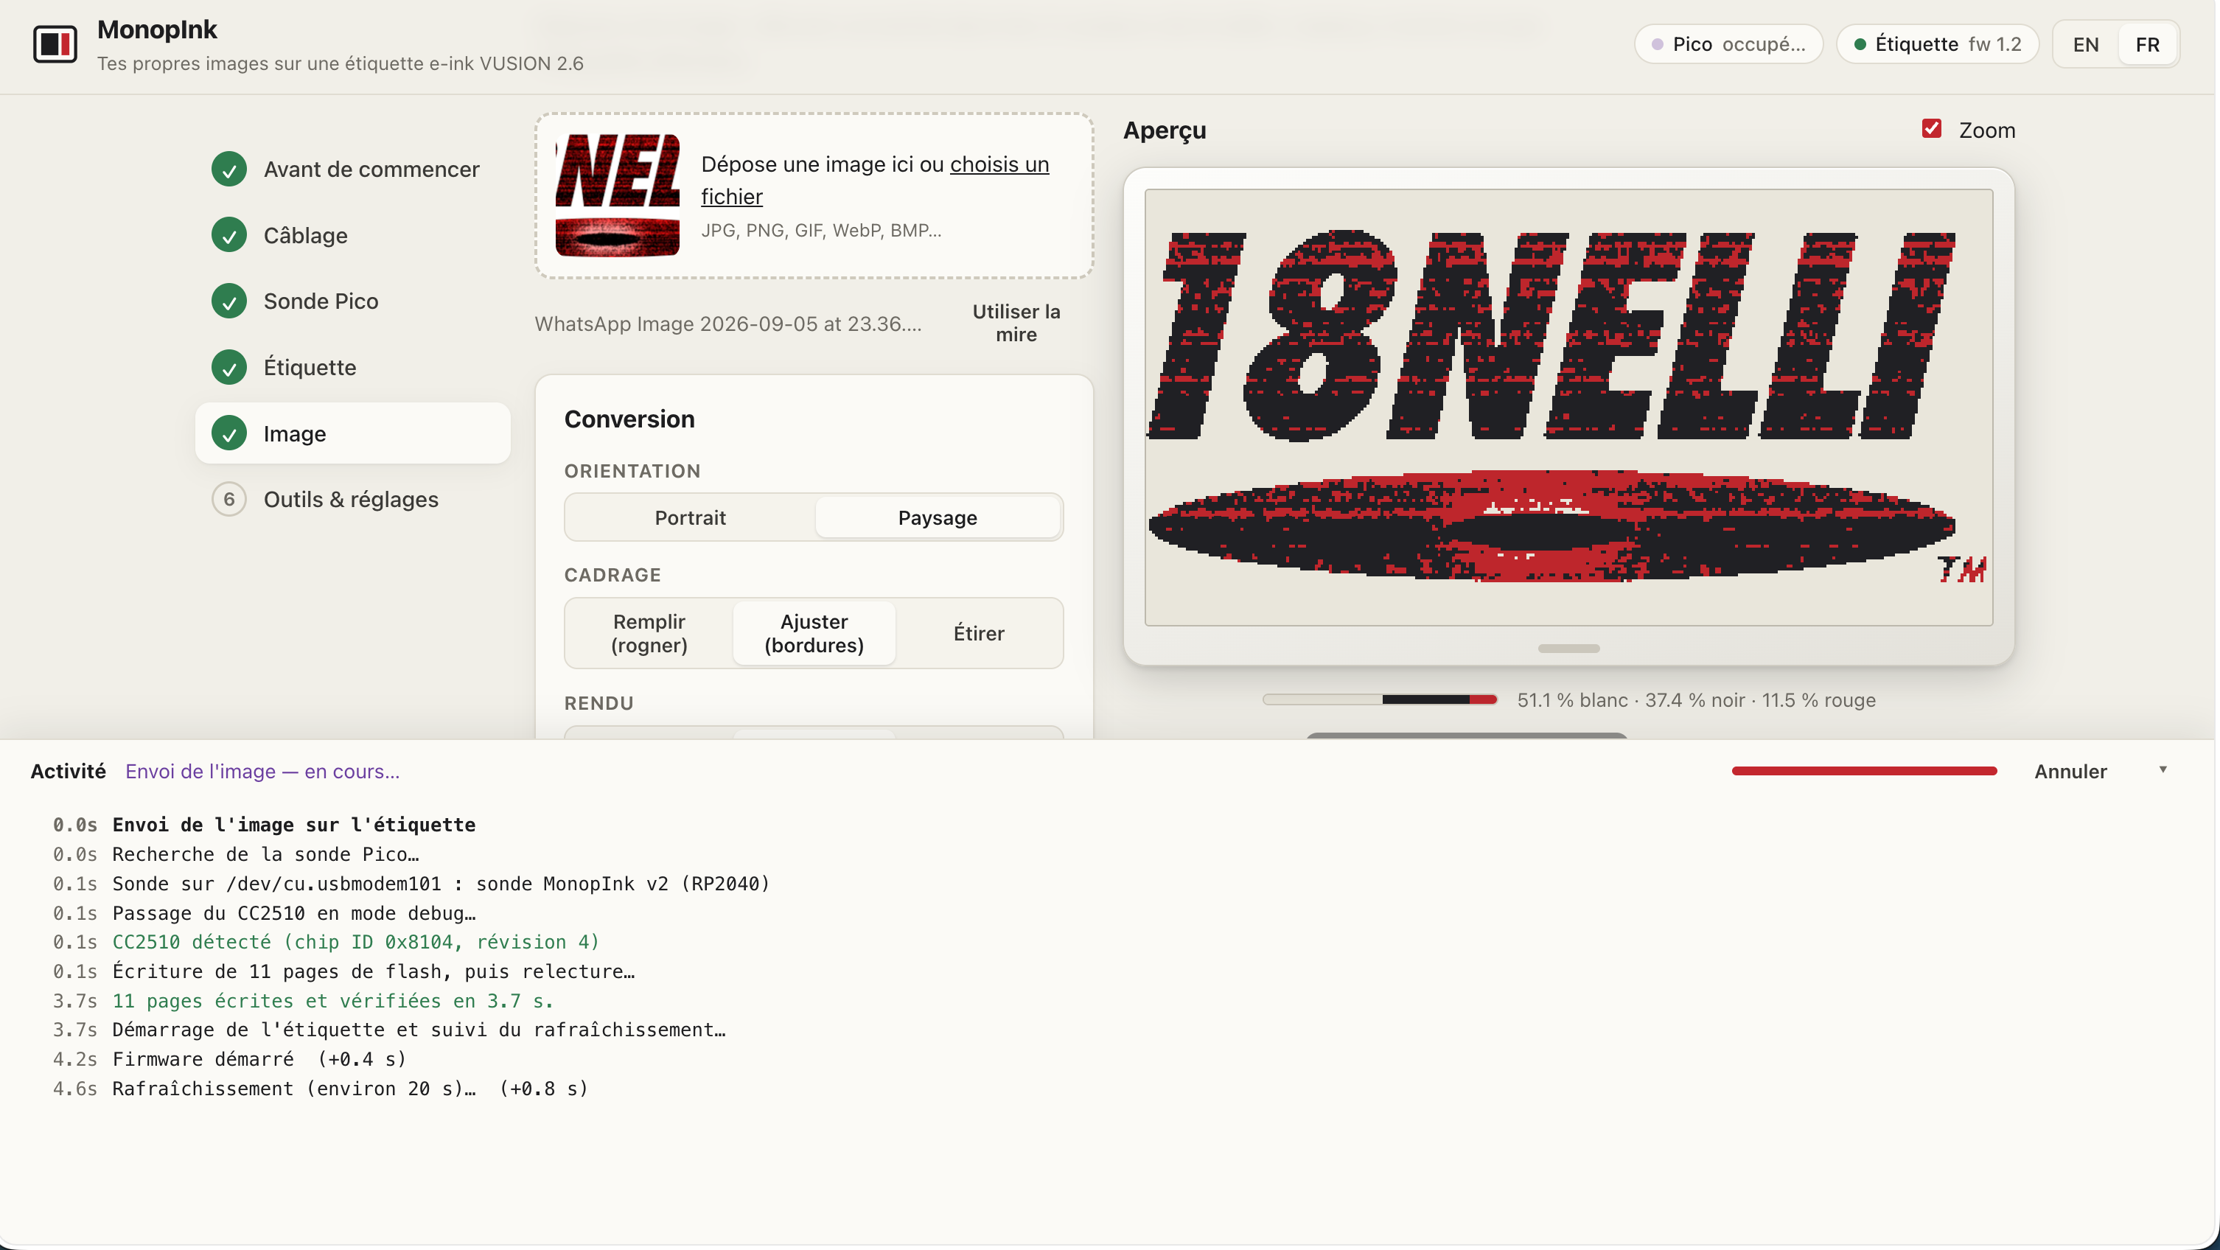Select Paysage orientation
Viewport: 2220px width, 1250px height.
(938, 518)
